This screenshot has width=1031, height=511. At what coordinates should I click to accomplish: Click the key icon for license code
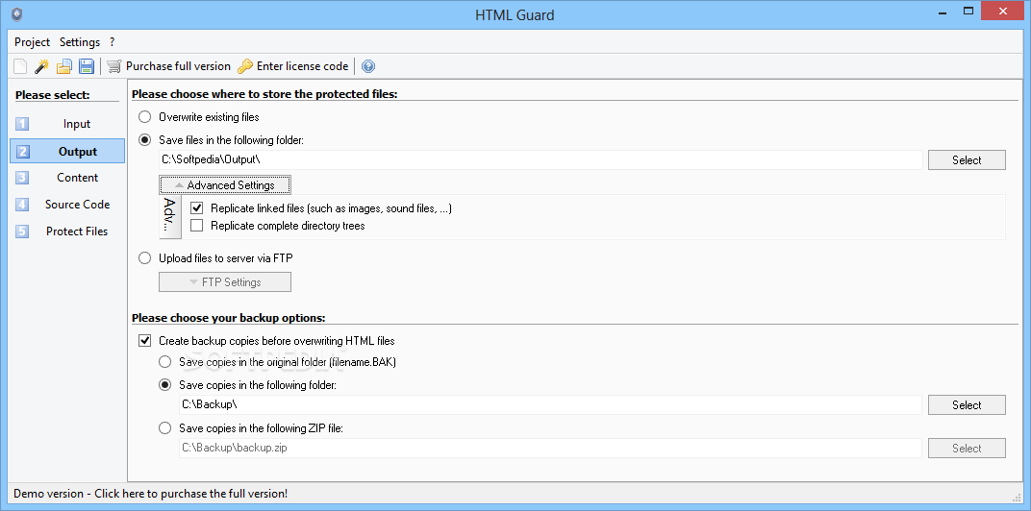click(x=245, y=66)
